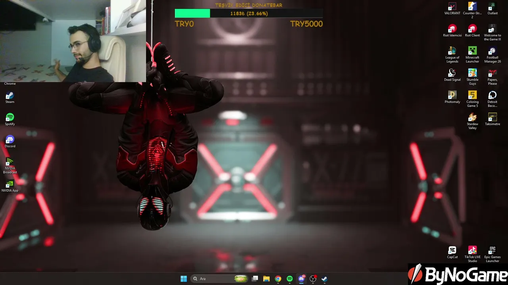Select the Taksimetre desktop icon

point(493,120)
